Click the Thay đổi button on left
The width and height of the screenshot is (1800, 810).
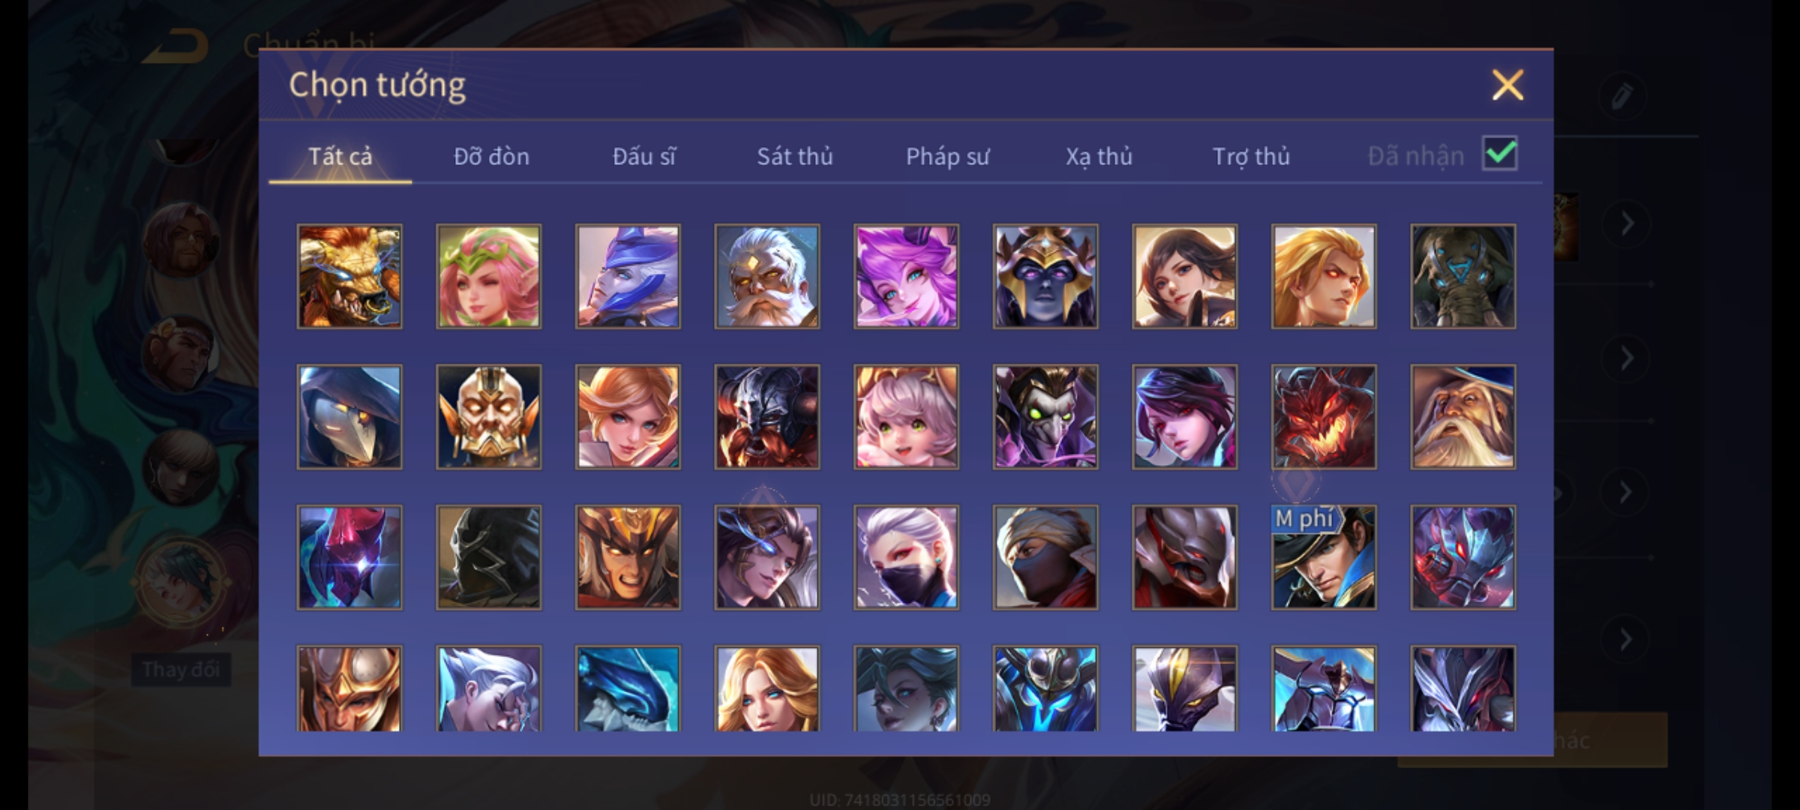(x=181, y=669)
